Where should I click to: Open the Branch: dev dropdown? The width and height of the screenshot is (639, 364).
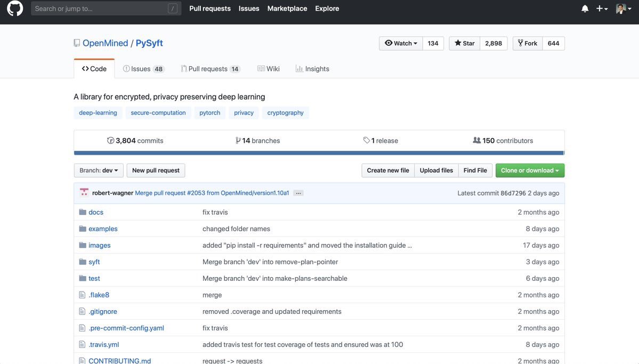[99, 171]
